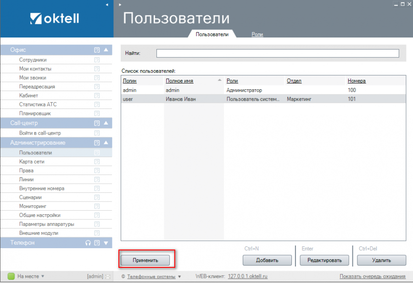Click headset icon in Телефон header
This screenshot has height=283, width=413.
[x=88, y=243]
